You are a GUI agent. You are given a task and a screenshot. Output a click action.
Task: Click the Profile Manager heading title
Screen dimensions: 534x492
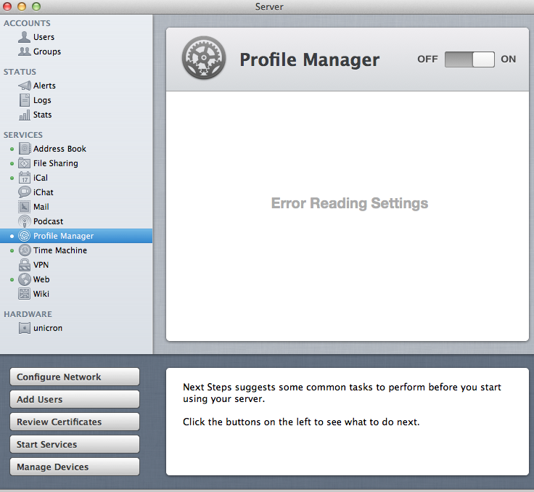[x=309, y=60]
